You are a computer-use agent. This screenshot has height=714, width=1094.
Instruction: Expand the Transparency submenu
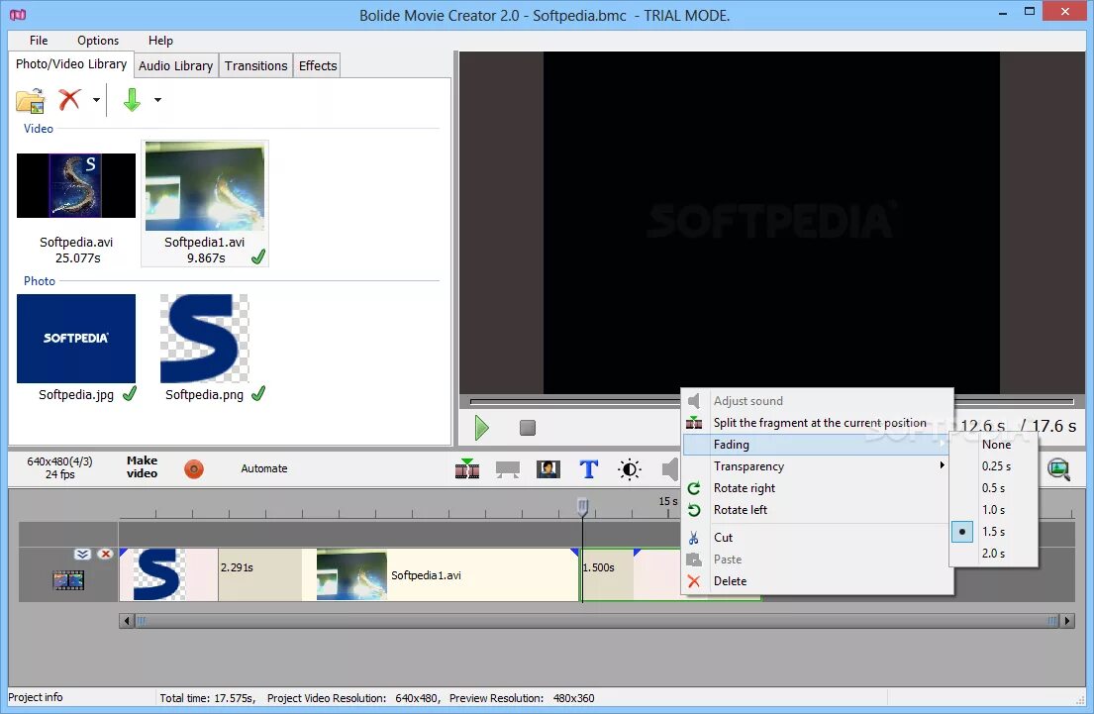point(817,466)
